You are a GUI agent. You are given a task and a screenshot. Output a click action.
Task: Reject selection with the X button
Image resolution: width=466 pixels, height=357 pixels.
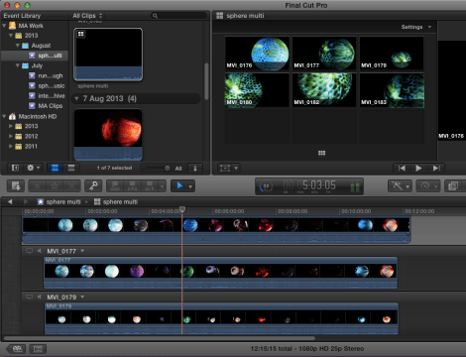click(x=71, y=186)
